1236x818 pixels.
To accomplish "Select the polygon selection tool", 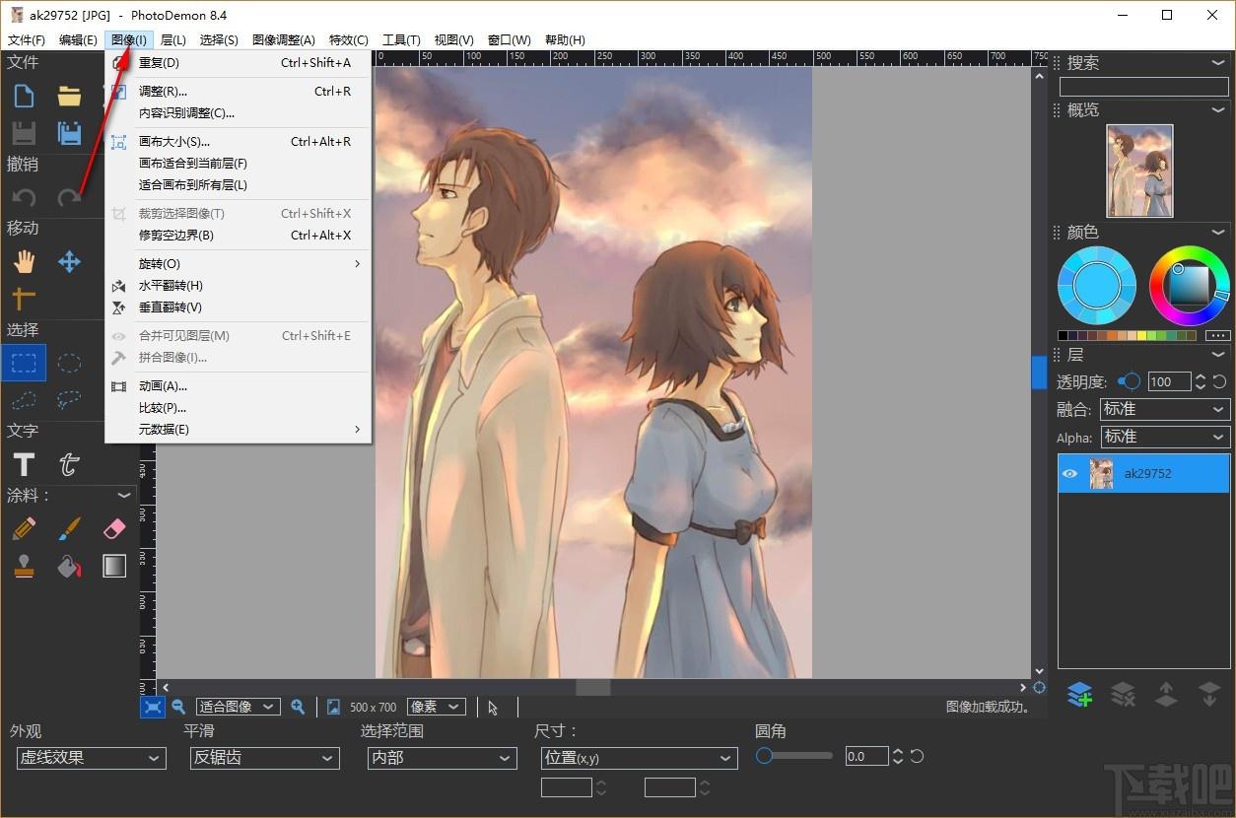I will pos(24,399).
